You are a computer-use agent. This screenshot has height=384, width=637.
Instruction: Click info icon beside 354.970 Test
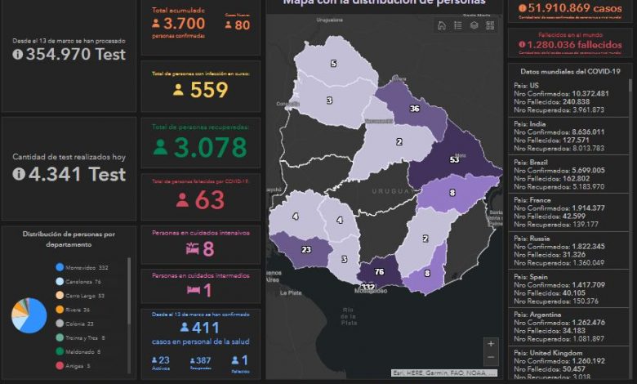[18, 54]
